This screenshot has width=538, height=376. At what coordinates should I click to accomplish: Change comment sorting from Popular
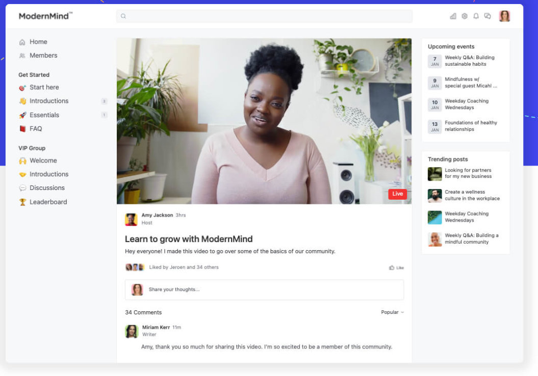pyautogui.click(x=392, y=312)
